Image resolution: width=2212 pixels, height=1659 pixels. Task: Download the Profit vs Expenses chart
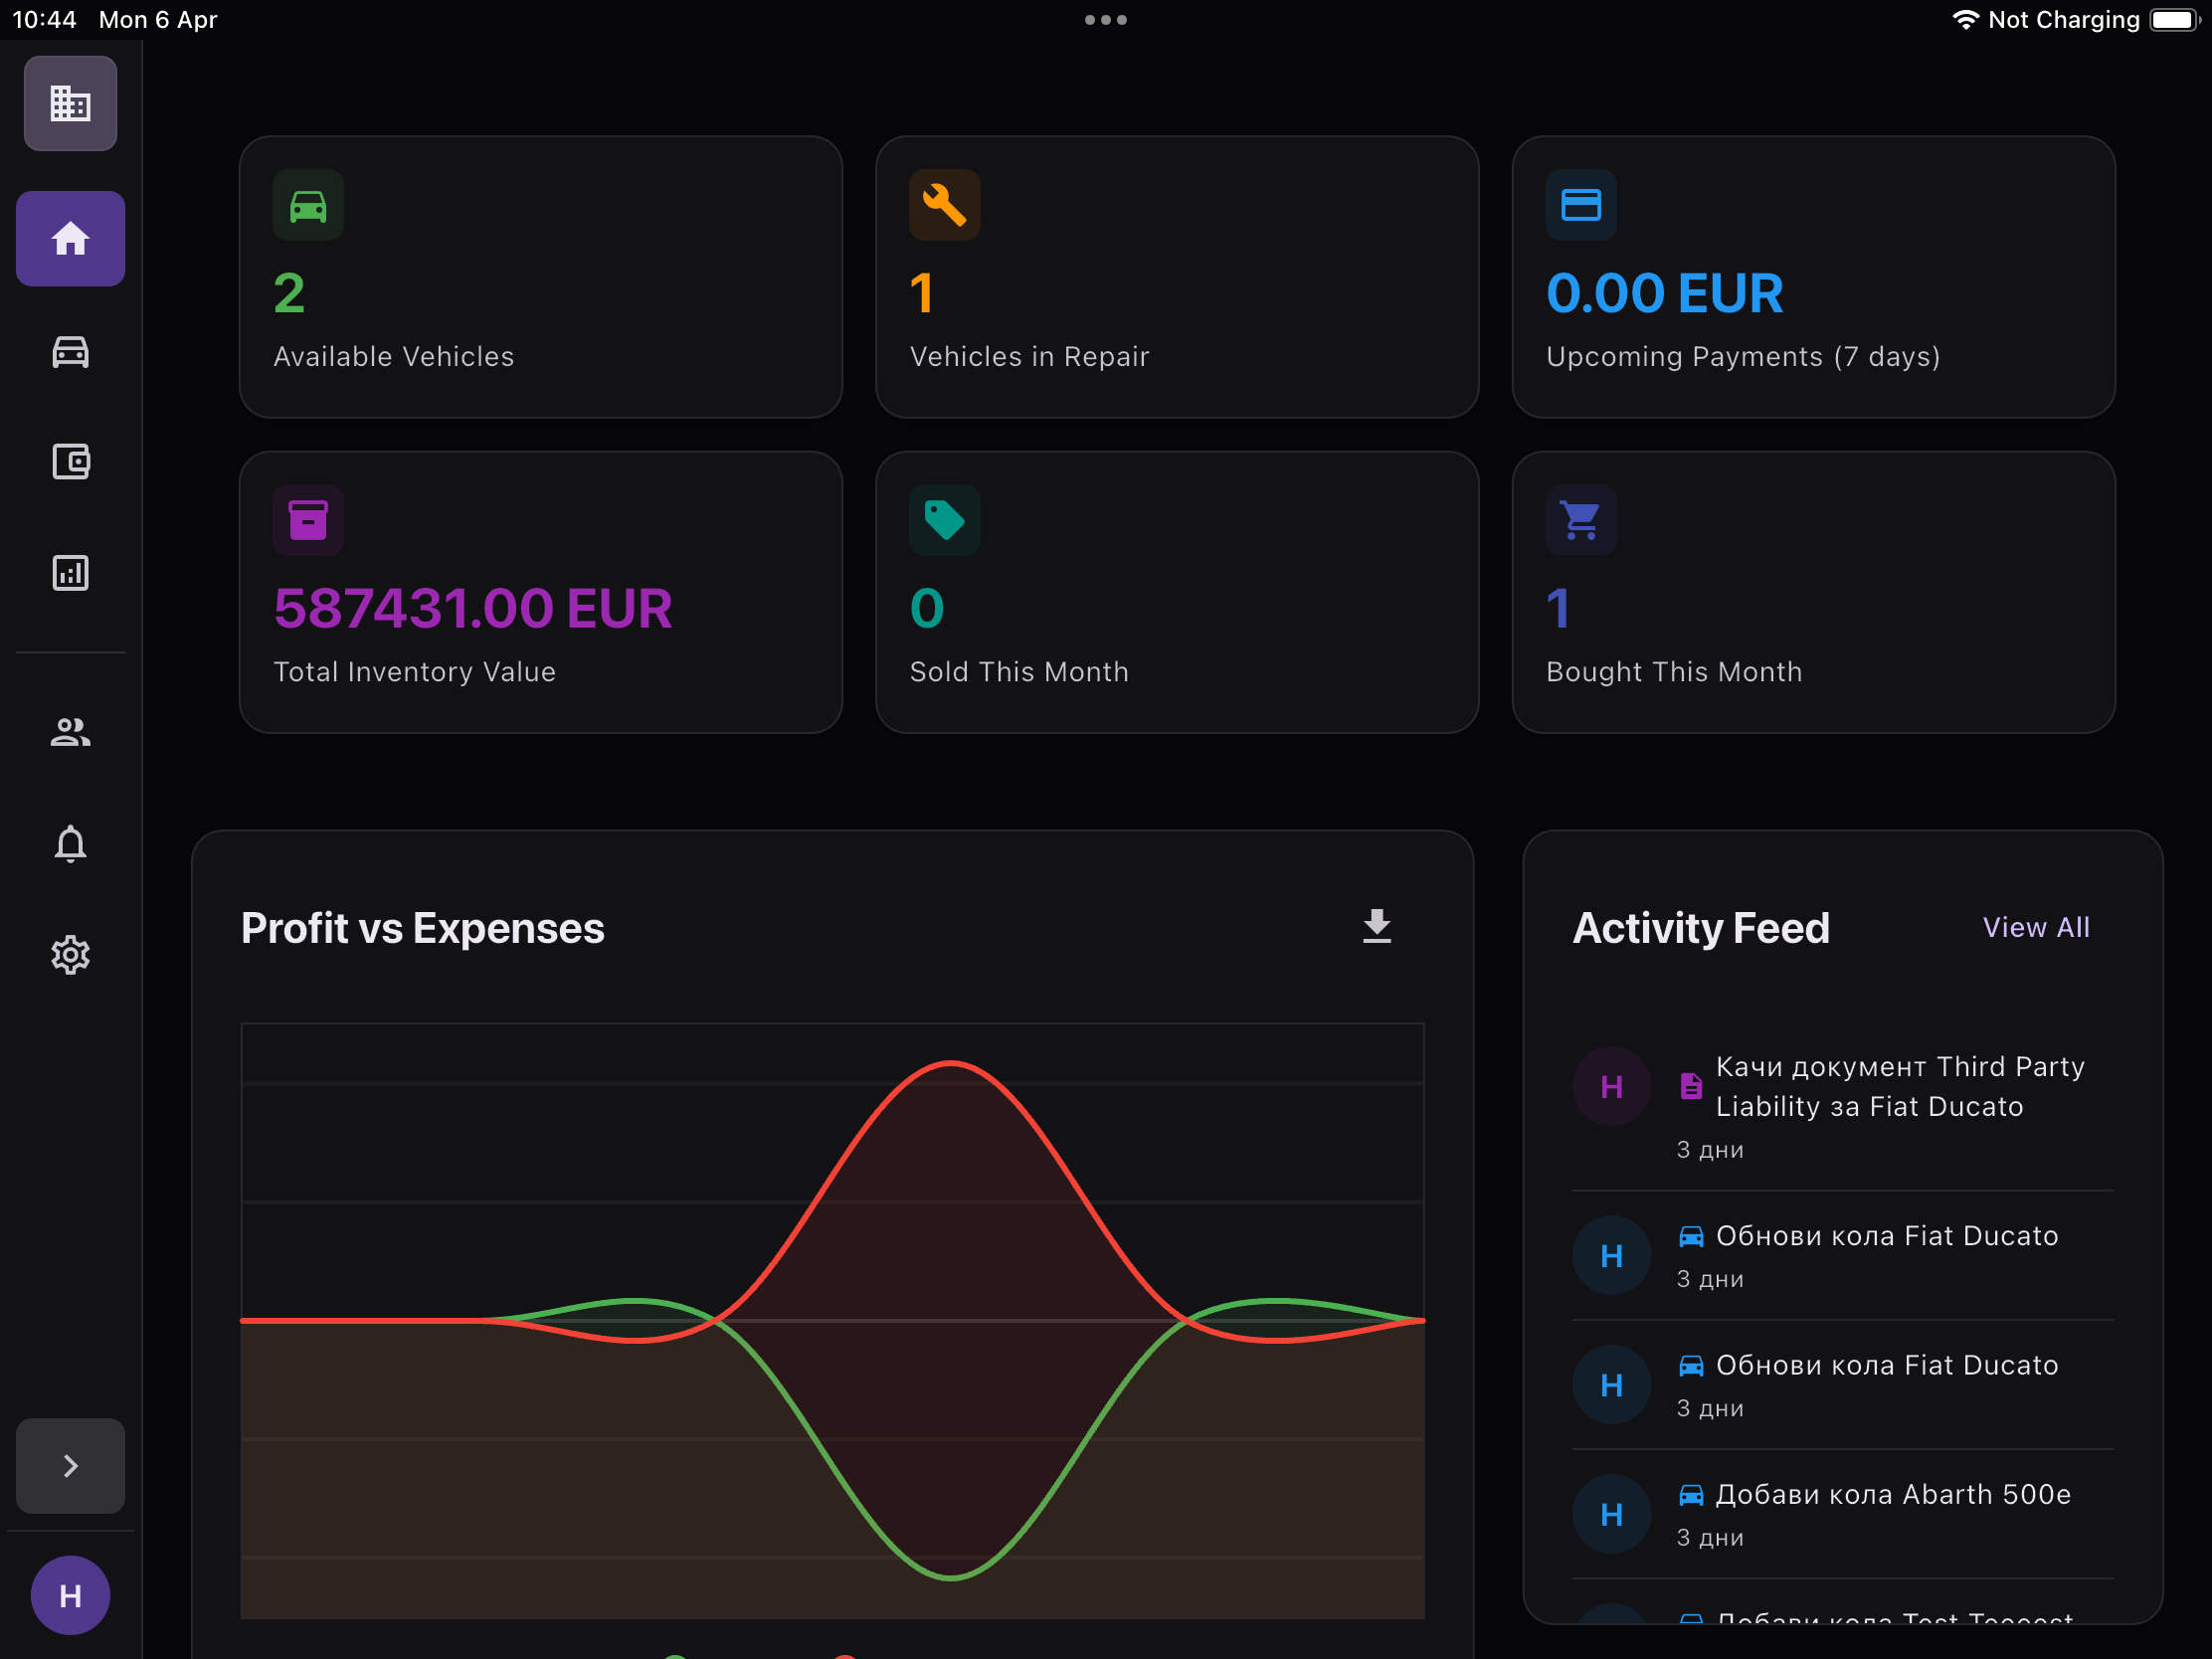coord(1378,927)
